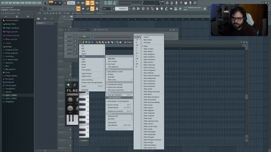Choose root note C# in scale menu
This screenshot has height=152, width=271.
[x=137, y=40]
